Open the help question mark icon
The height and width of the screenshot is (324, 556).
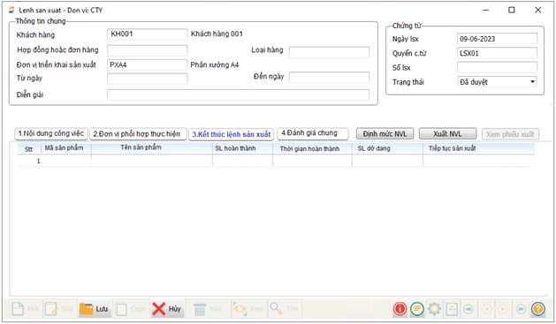(x=538, y=309)
